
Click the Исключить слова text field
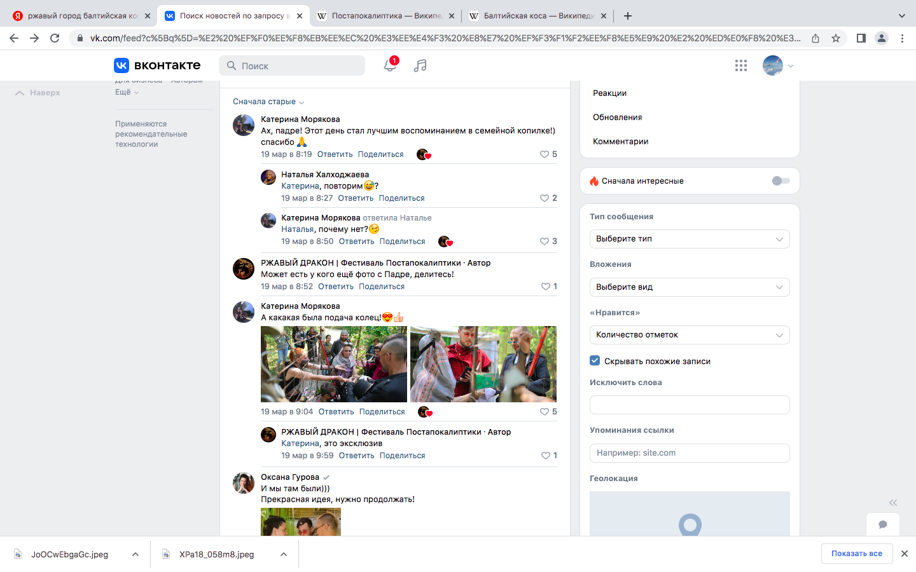click(689, 405)
